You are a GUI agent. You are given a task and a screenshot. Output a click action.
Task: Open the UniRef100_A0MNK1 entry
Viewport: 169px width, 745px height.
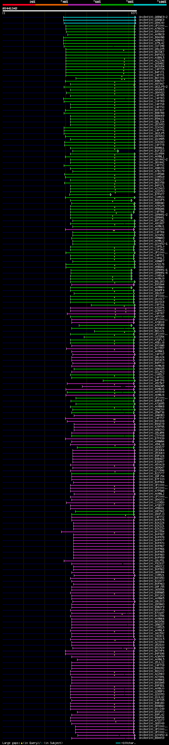[x=151, y=351]
